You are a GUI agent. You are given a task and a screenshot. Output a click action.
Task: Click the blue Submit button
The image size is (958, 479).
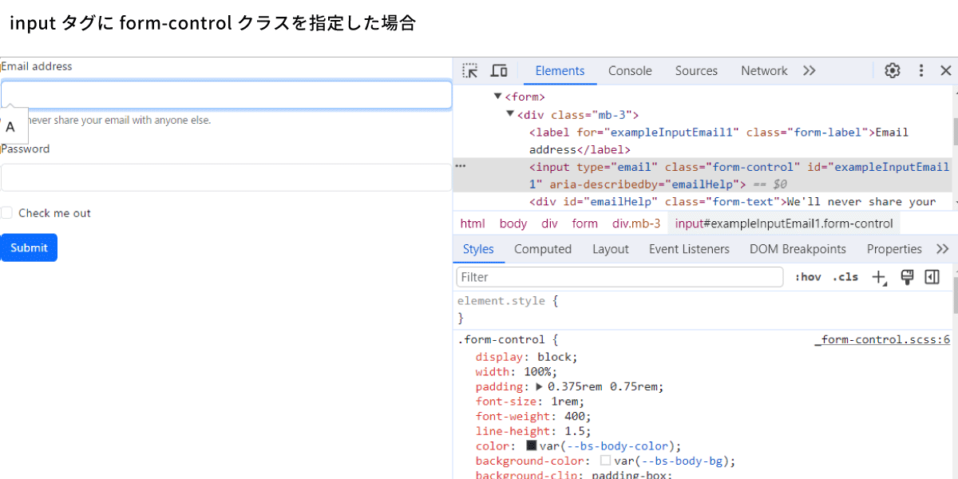[29, 247]
